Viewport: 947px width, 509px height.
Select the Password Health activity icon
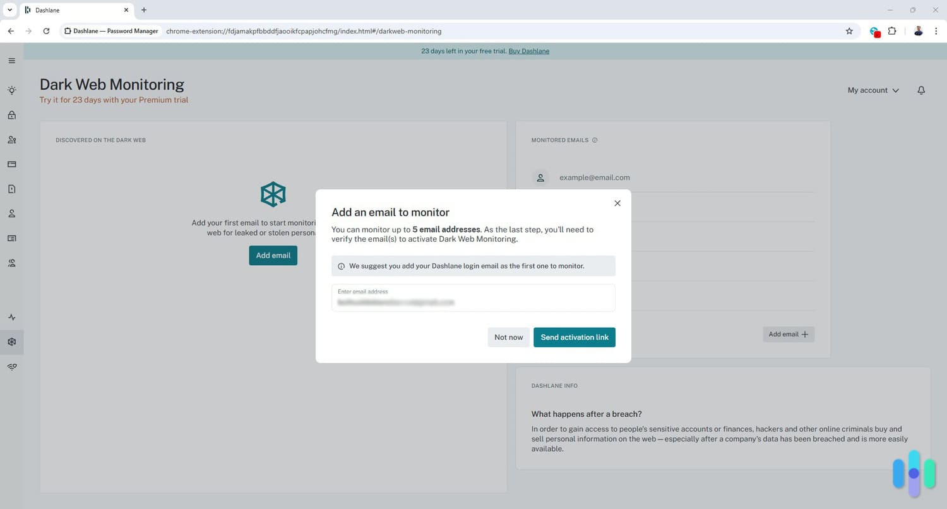pos(11,317)
